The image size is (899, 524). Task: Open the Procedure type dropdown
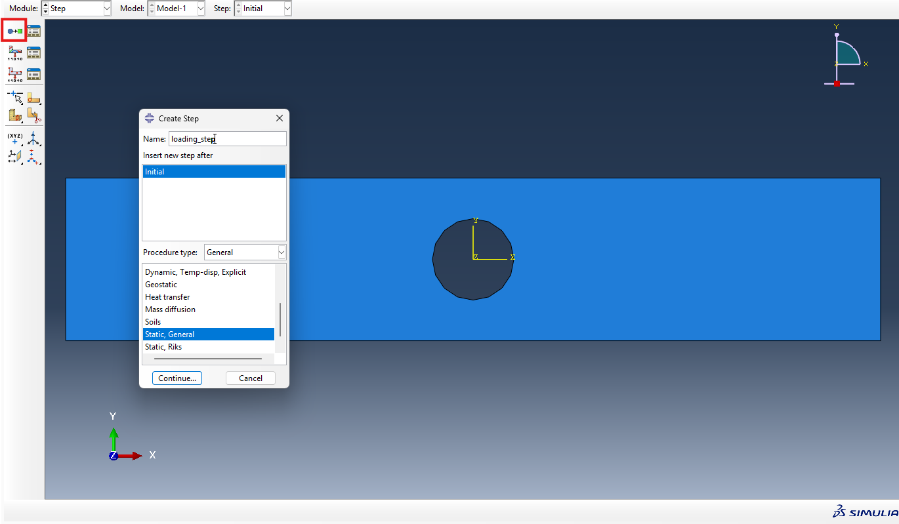click(245, 252)
